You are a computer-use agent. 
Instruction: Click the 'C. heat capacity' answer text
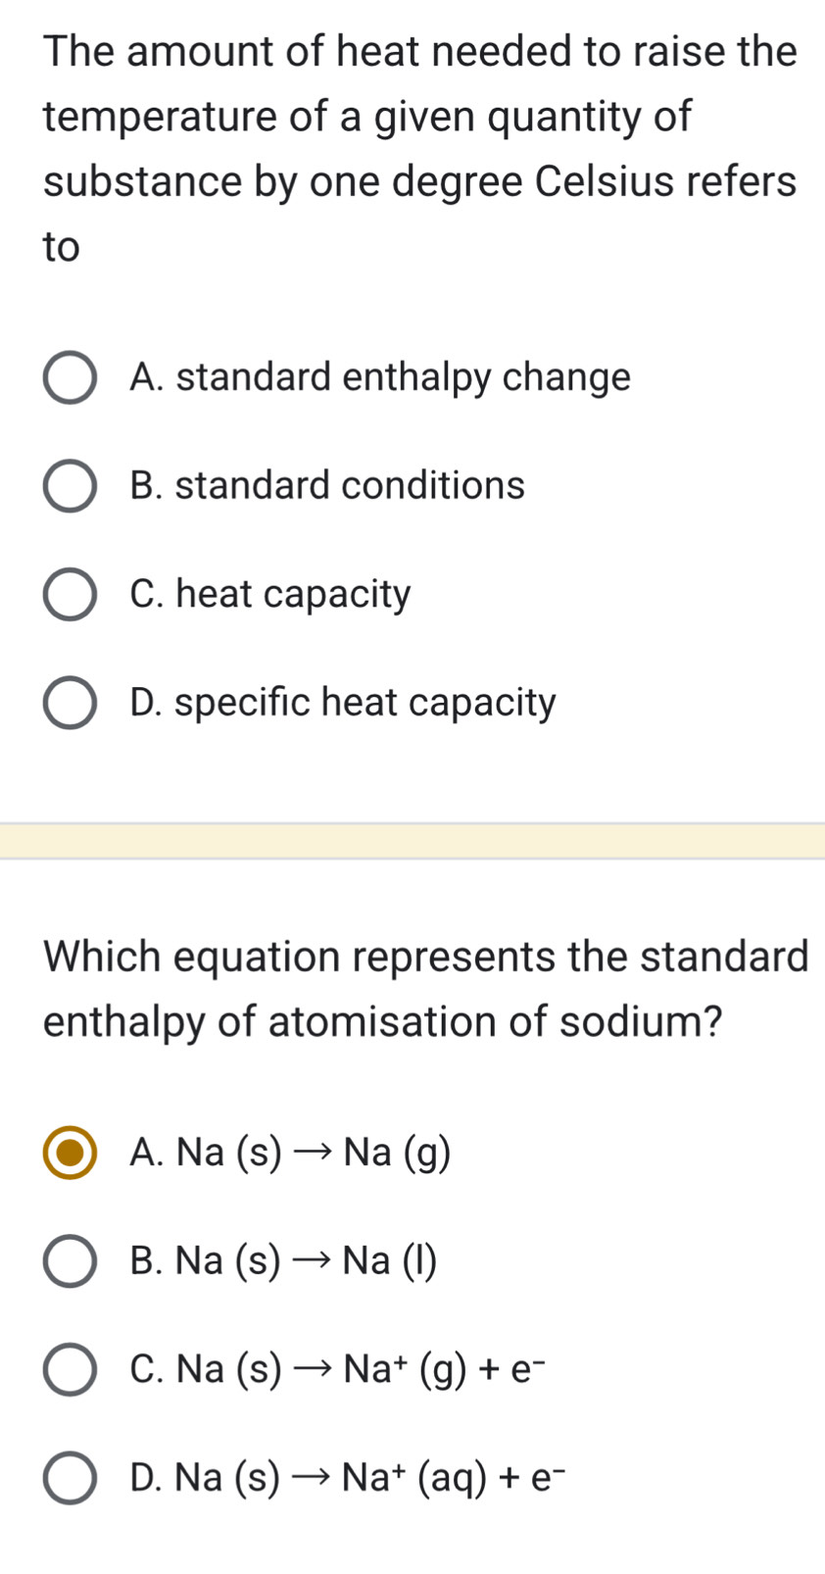click(270, 594)
